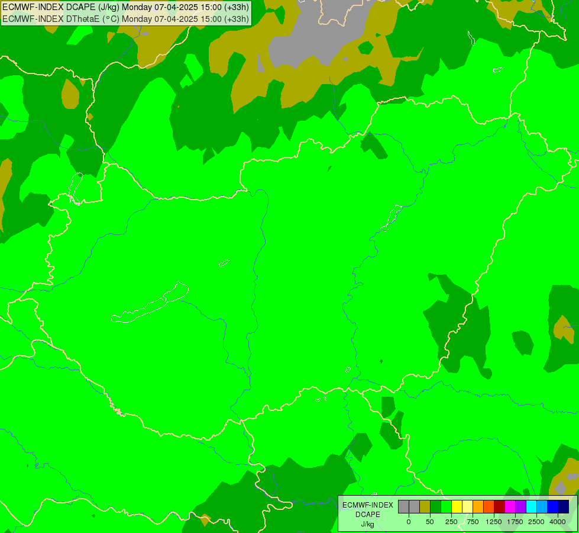
Task: Click the grey swatch left of the 0 tick
Action: pos(403,506)
